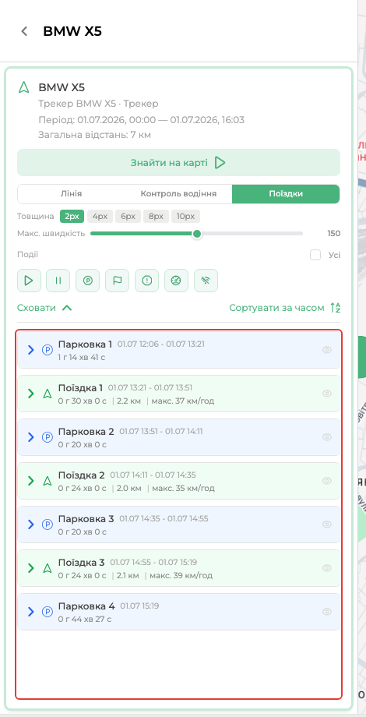
Task: Click the trip arrow icon of Поїздка 2
Action: (47, 481)
